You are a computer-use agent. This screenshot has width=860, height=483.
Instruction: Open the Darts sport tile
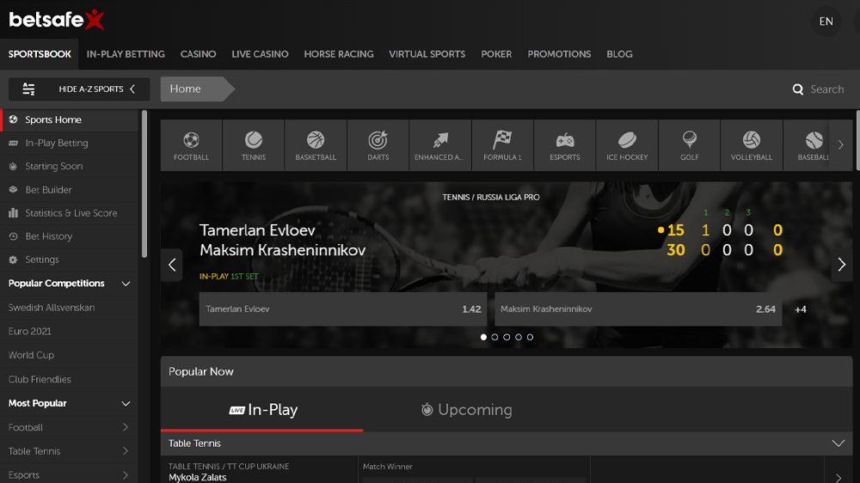pyautogui.click(x=378, y=145)
